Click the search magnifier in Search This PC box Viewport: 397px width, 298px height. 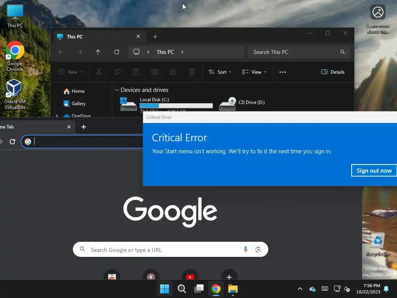pos(343,52)
